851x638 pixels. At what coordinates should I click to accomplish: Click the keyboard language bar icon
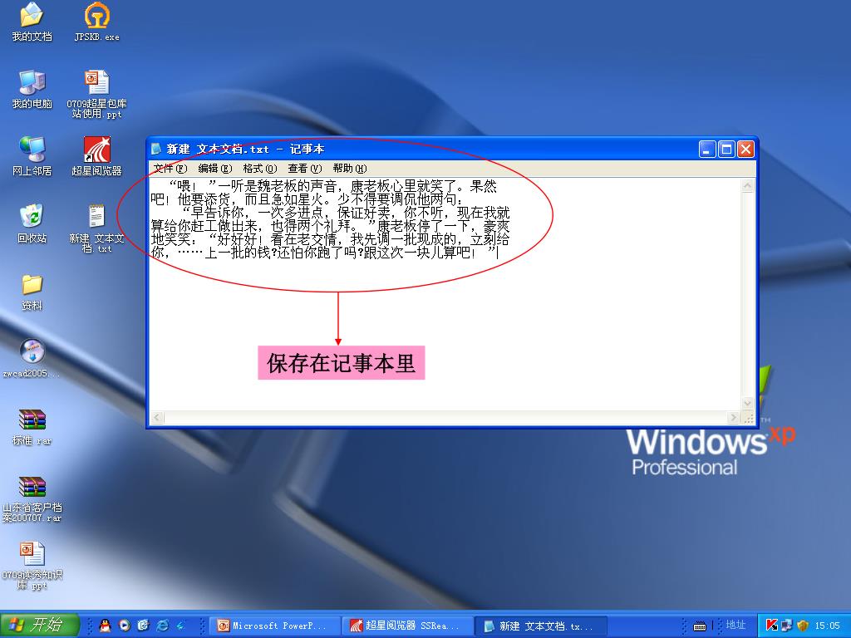click(700, 626)
